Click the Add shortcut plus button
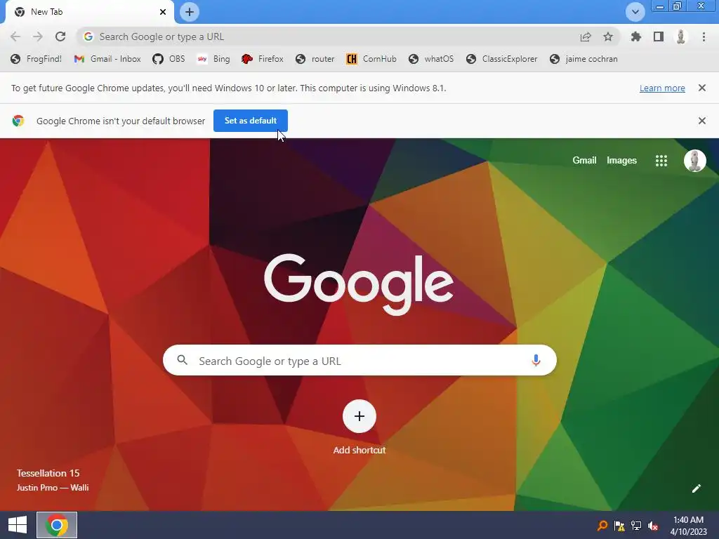The width and height of the screenshot is (719, 539). [x=359, y=416]
